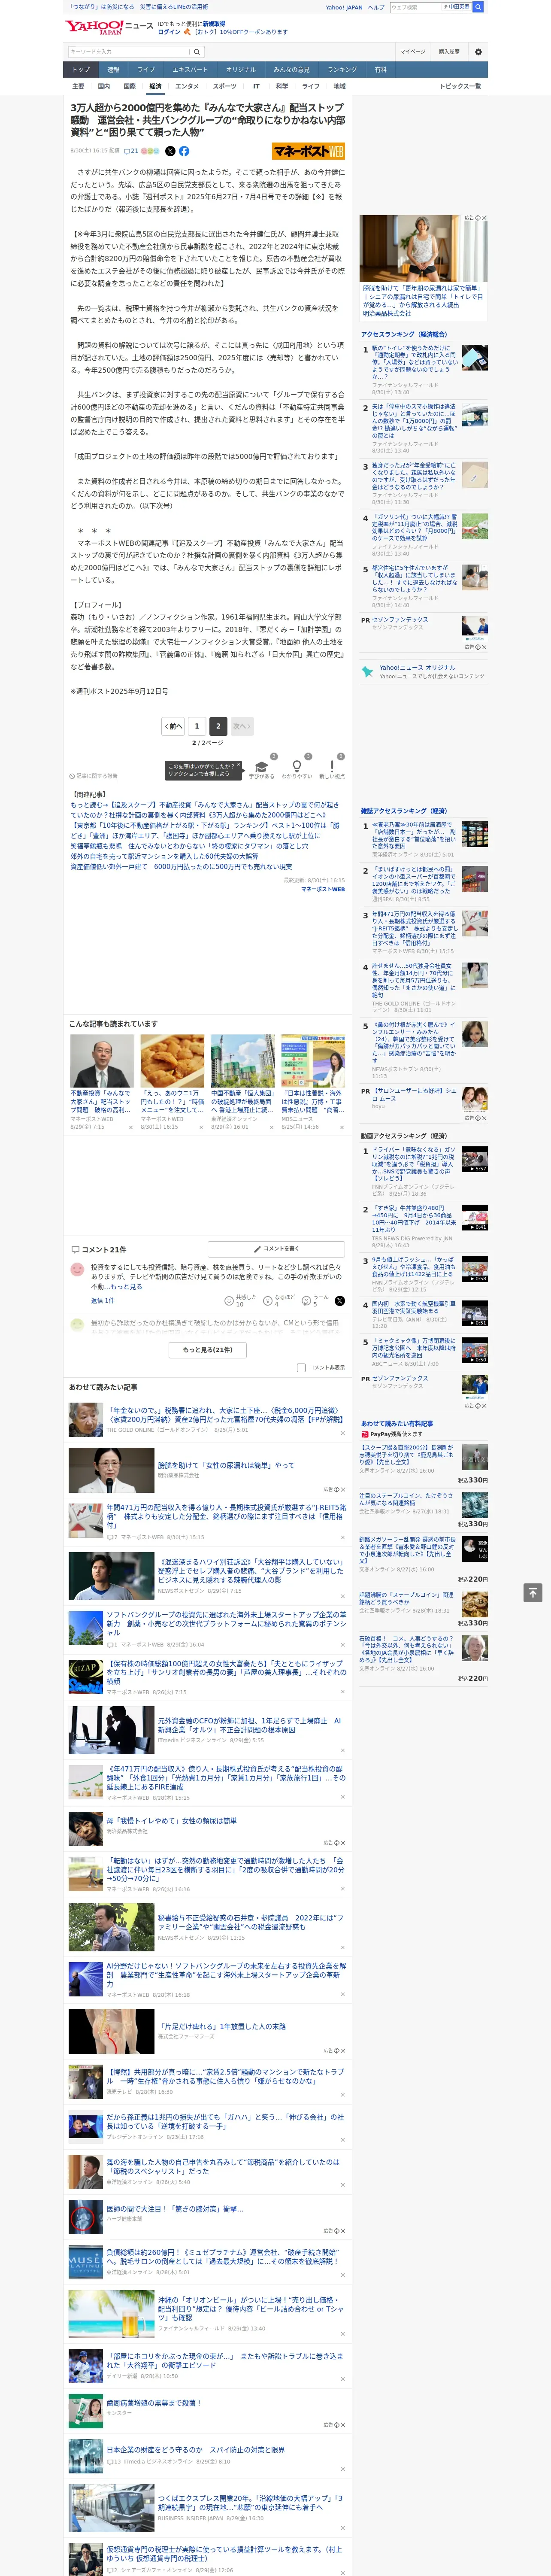
Task: Select the エンタメ category
Action: tap(187, 86)
